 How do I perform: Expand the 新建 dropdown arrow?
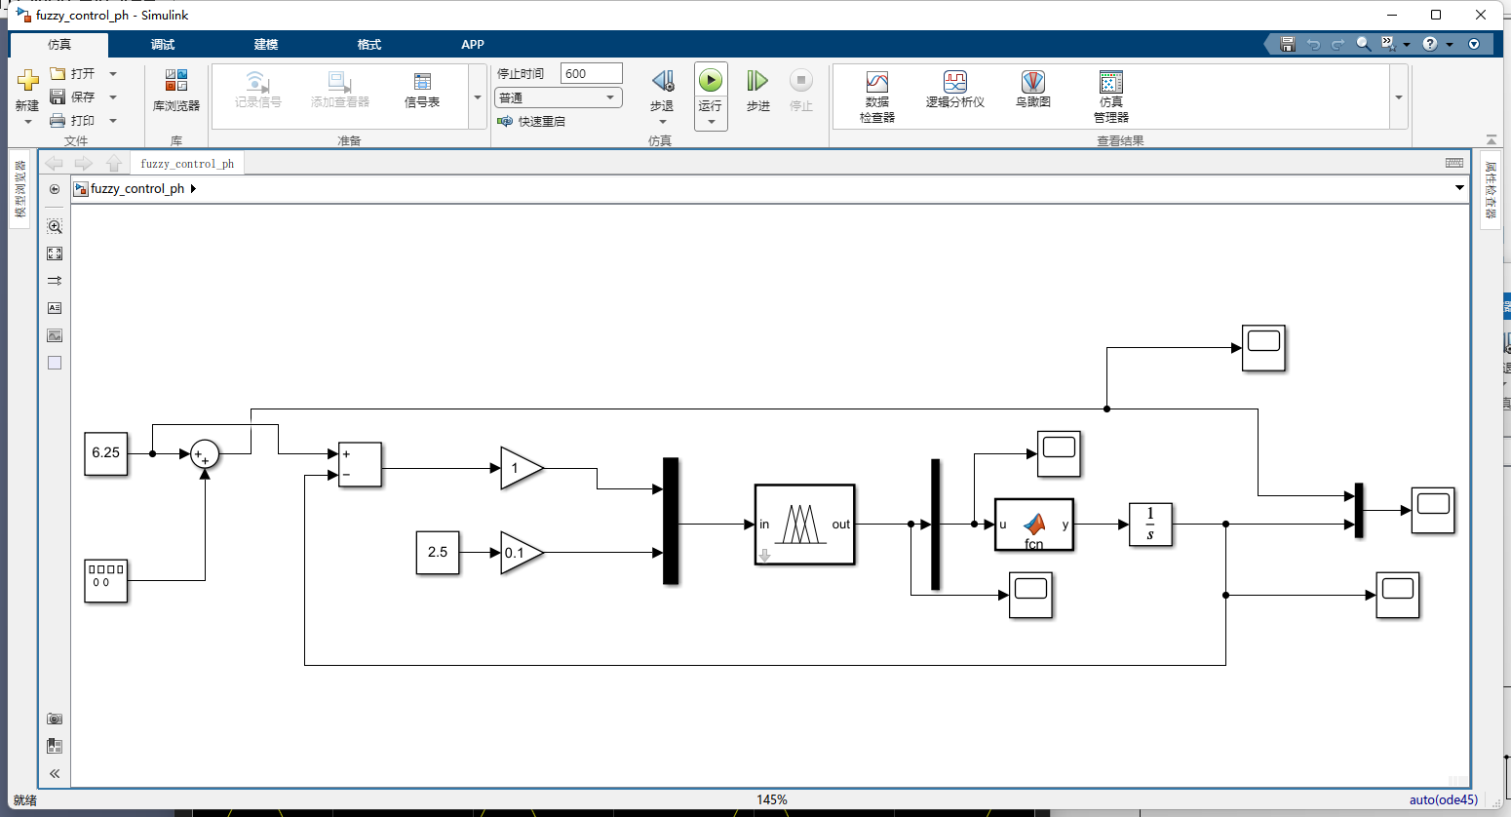point(27,122)
